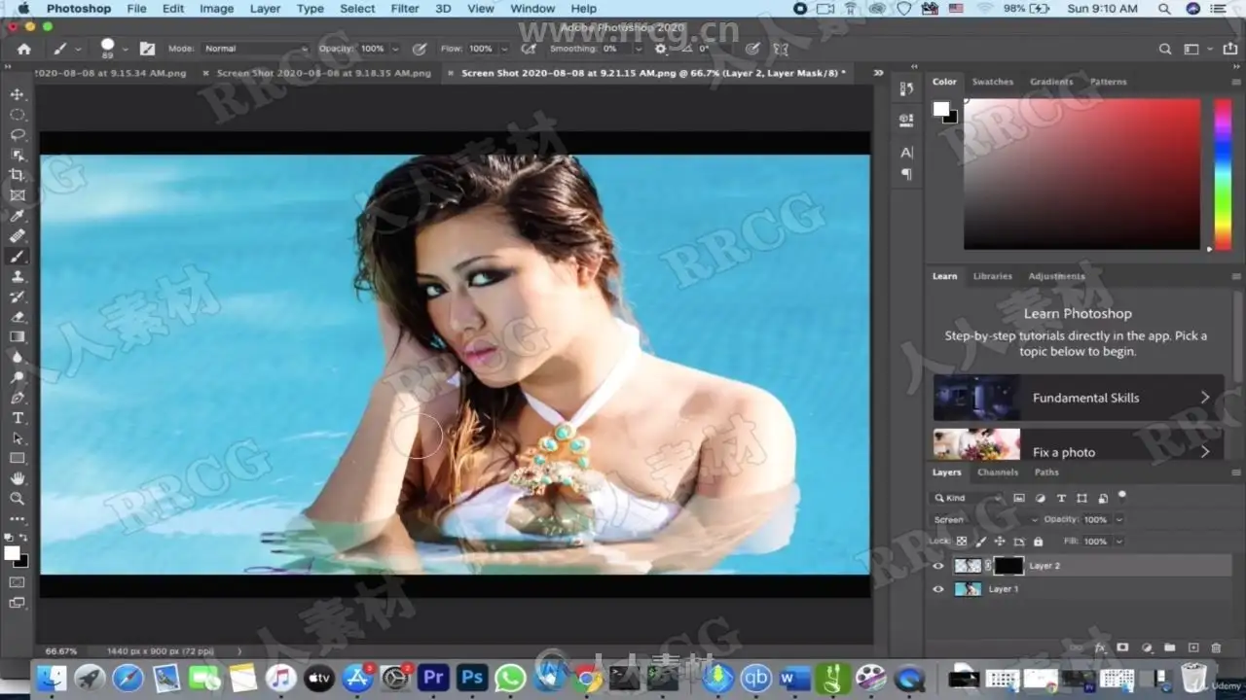Select the Horizontal Type tool

pyautogui.click(x=18, y=418)
